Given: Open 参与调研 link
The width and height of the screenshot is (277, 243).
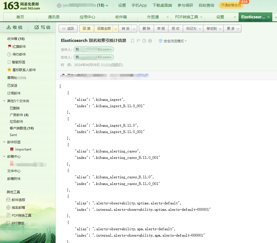Looking at the screenshot, I should pos(185,6).
